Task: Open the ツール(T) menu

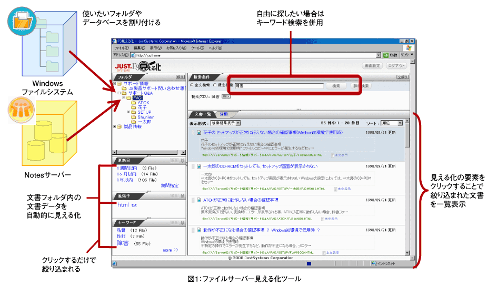Action: tap(197, 48)
